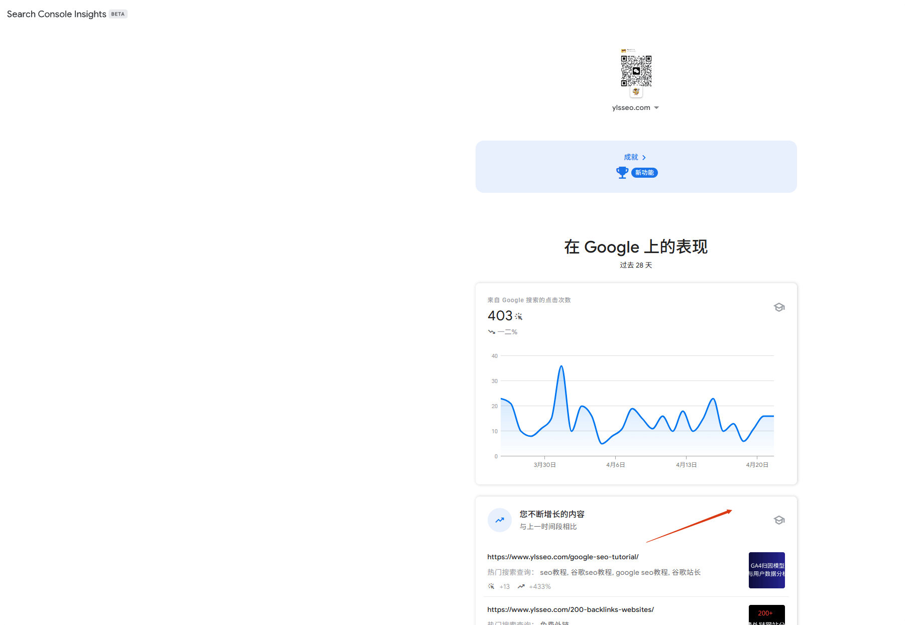Image resolution: width=905 pixels, height=625 pixels.
Task: Click the 在 Google 上的表现 heading
Action: click(636, 247)
